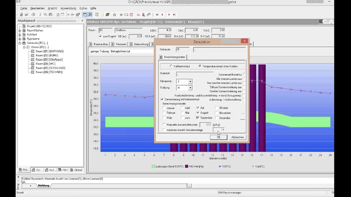Confirm the Simulation dialog with OK

click(218, 137)
